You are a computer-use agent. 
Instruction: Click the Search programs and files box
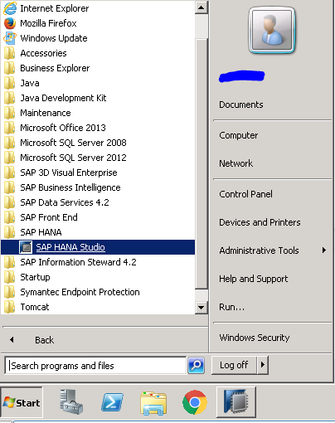[95, 366]
